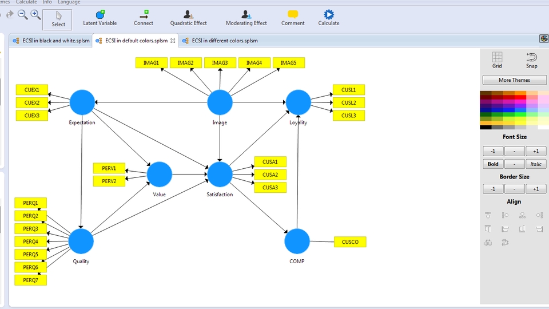The image size is (549, 309).
Task: Toggle Italic font style
Action: (x=536, y=164)
